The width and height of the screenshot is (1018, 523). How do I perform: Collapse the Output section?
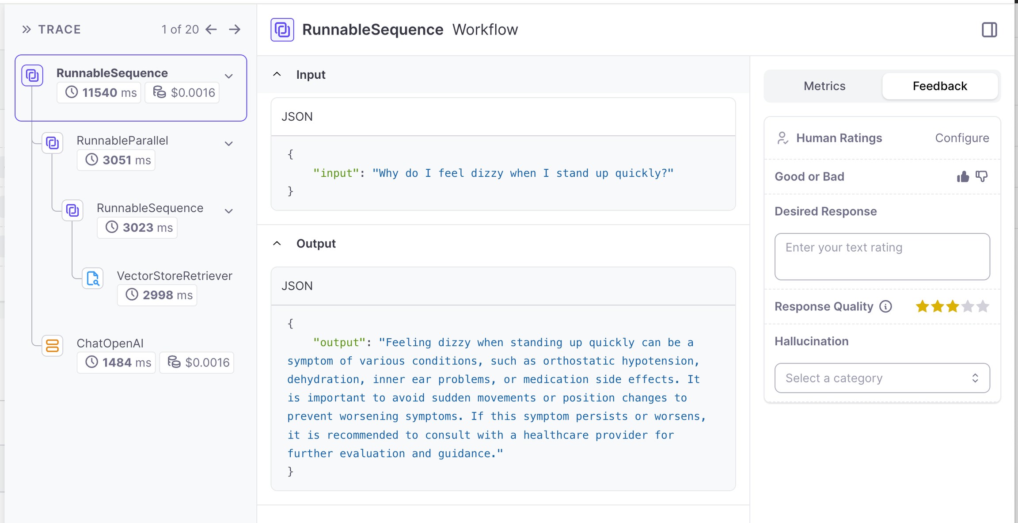coord(277,244)
